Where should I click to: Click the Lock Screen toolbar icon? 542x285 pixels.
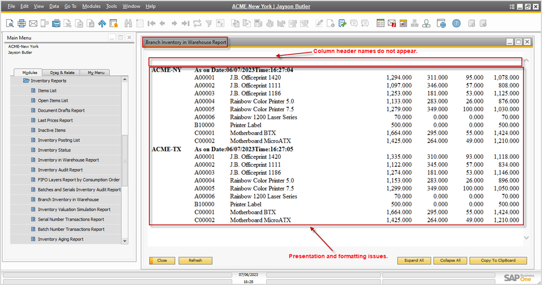click(x=114, y=23)
